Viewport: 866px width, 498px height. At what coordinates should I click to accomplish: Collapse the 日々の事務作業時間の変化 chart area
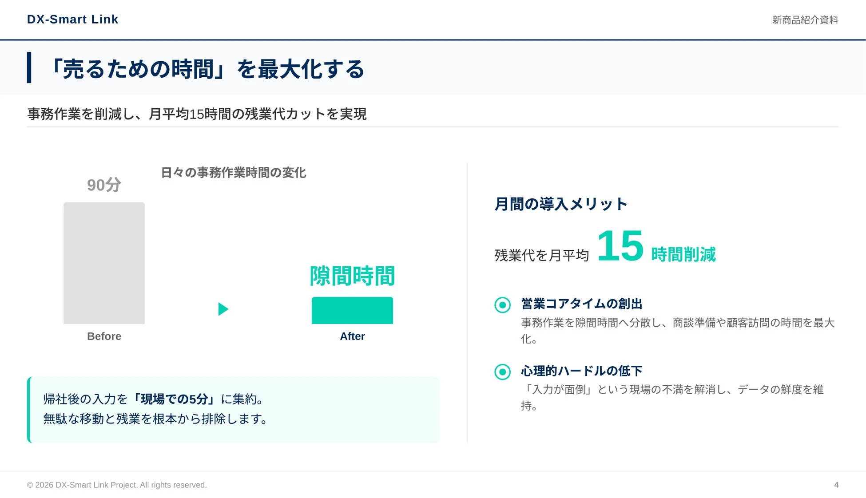234,173
